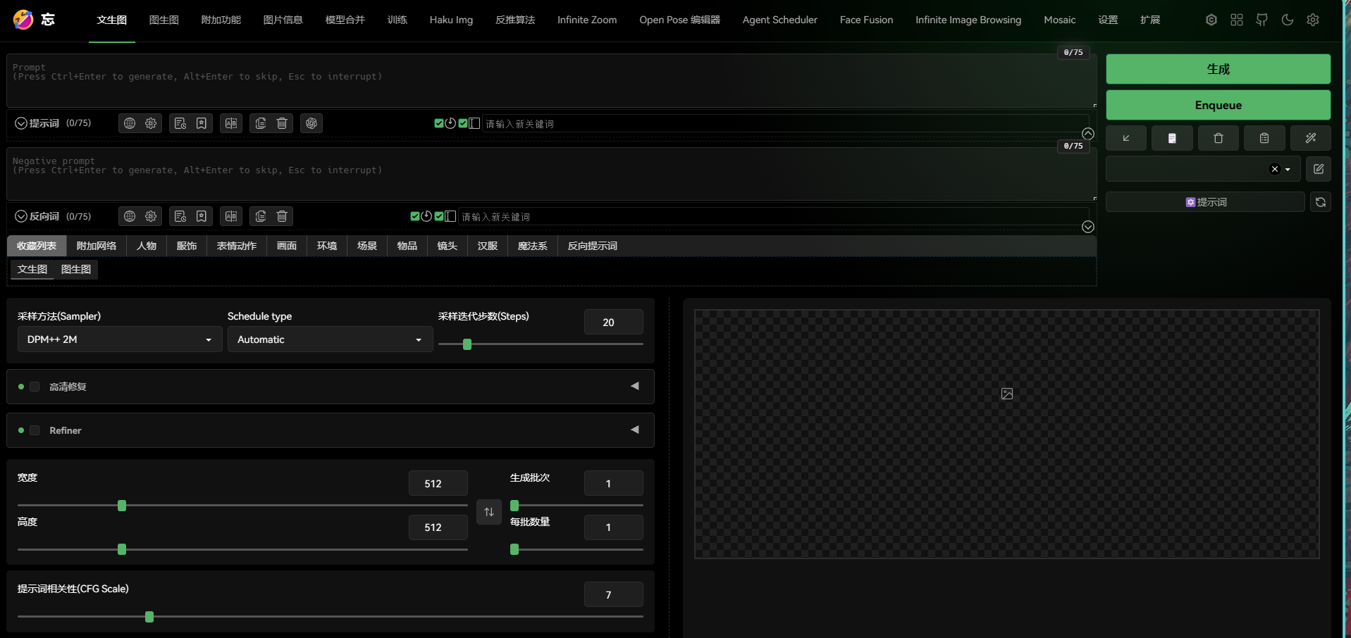
Task: Clear prompt with trash icon in 提示词 toolbar
Action: pos(282,123)
